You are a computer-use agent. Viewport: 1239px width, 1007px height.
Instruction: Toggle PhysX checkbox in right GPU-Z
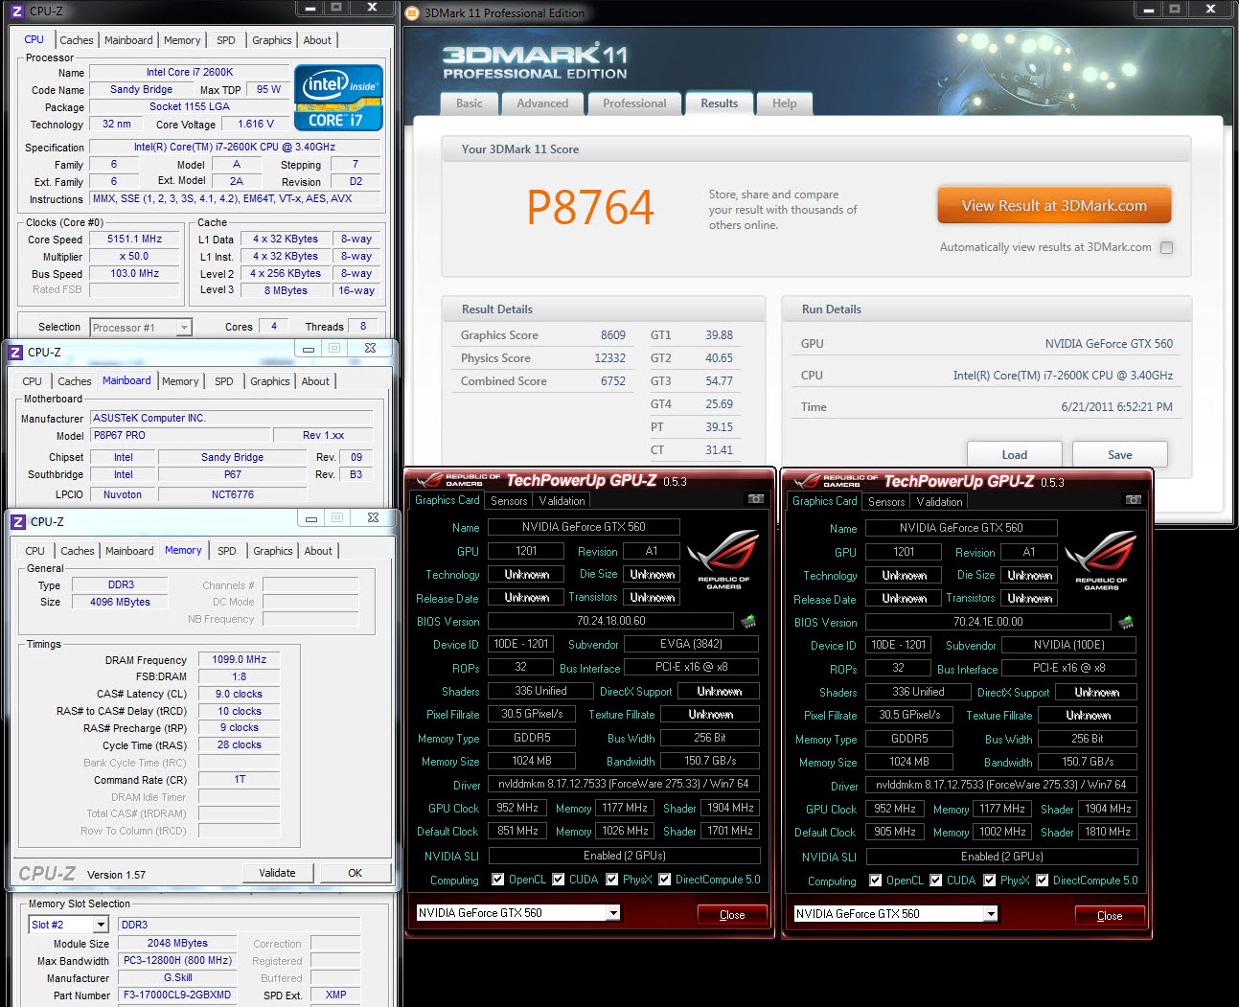(x=989, y=881)
